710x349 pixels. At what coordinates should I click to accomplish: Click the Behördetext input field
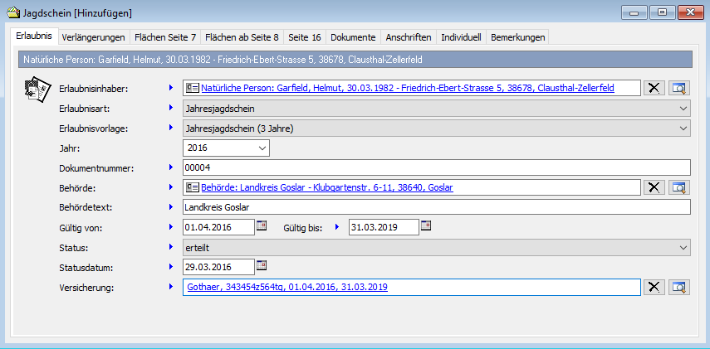pos(436,207)
